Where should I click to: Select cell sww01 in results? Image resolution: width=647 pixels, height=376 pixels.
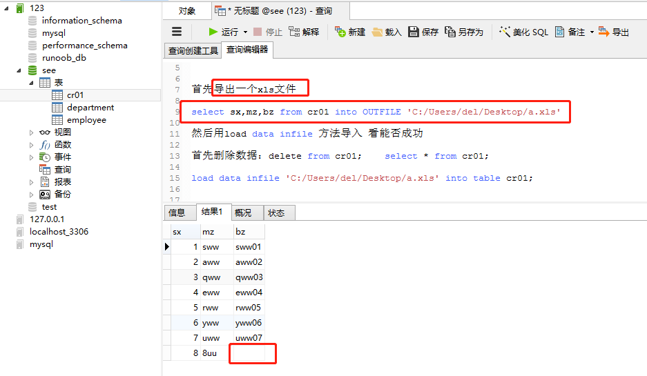249,247
